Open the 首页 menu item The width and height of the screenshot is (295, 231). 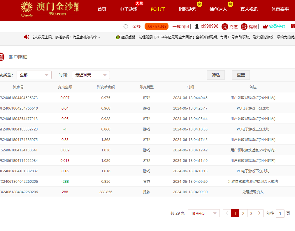click(102, 9)
